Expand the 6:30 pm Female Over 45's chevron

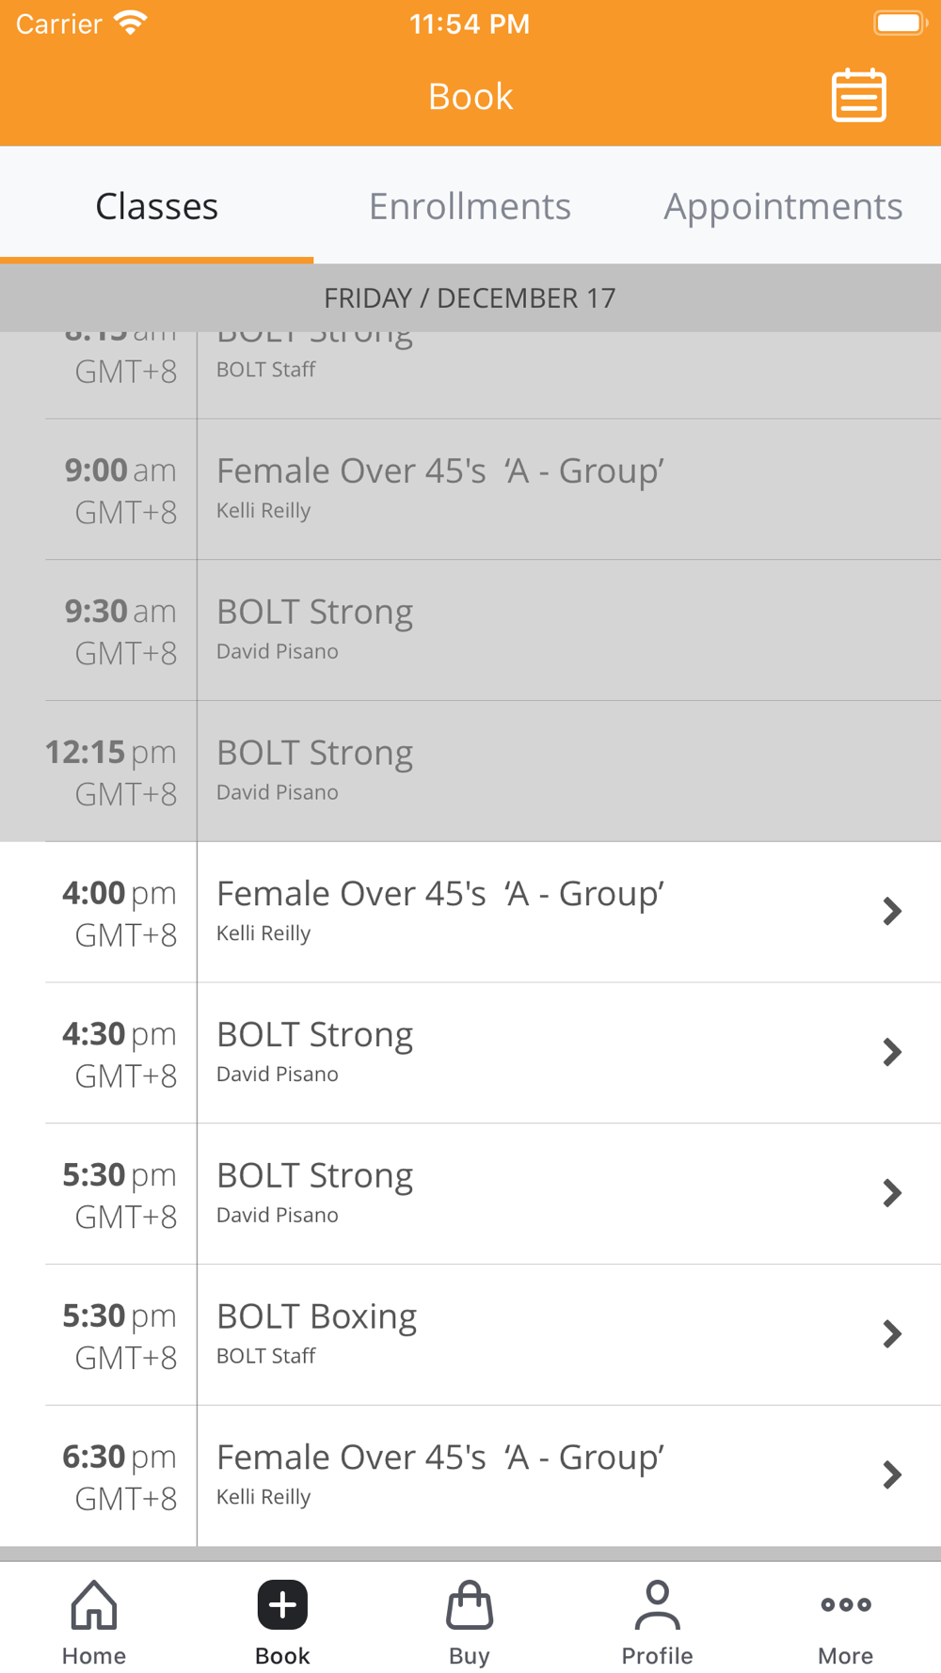pos(892,1474)
